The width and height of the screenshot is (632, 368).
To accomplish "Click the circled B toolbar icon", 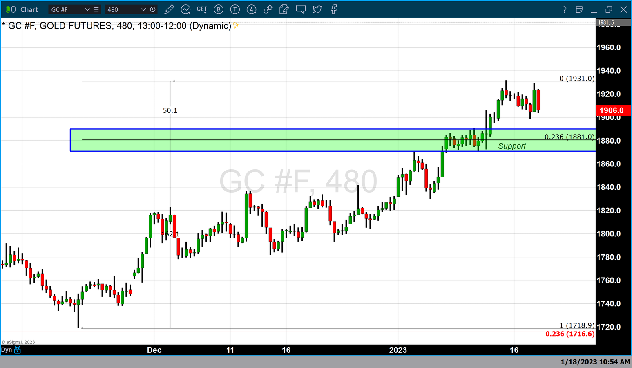I will (x=219, y=9).
